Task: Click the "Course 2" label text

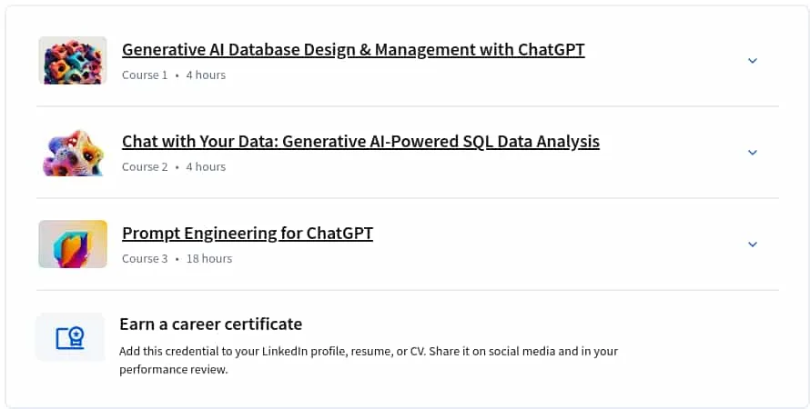Action: [145, 167]
